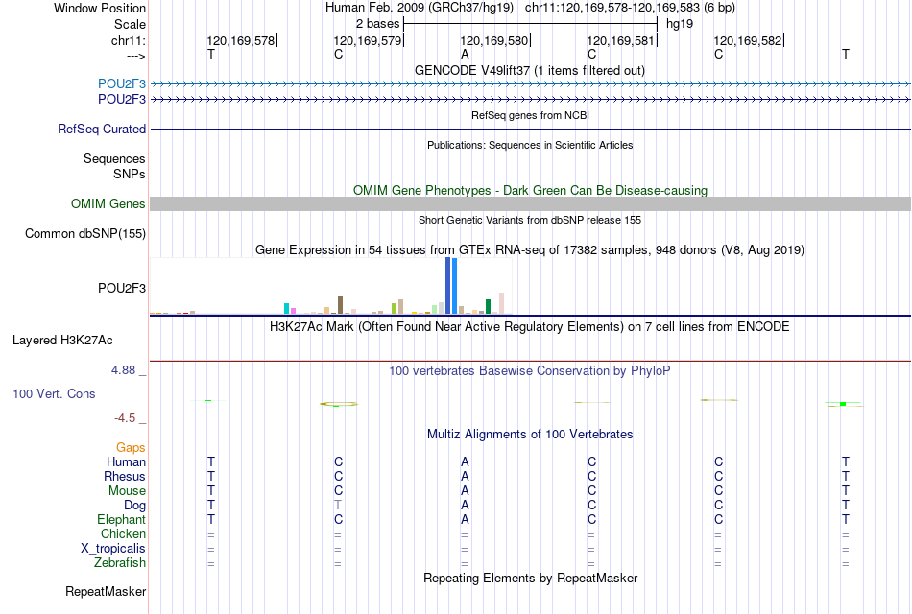Select the X_tropicalis species row label
This screenshot has width=912, height=614.
[113, 549]
